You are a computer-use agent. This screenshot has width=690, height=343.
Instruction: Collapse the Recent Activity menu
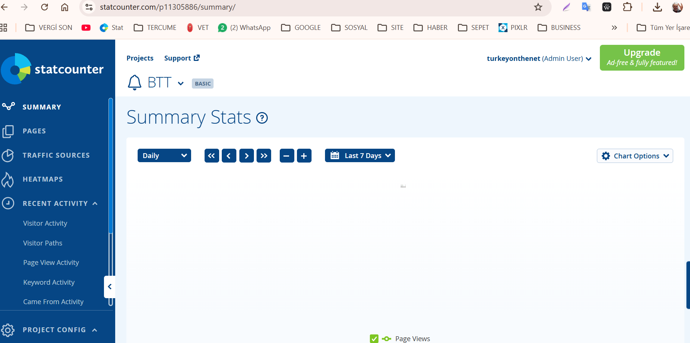pyautogui.click(x=95, y=204)
